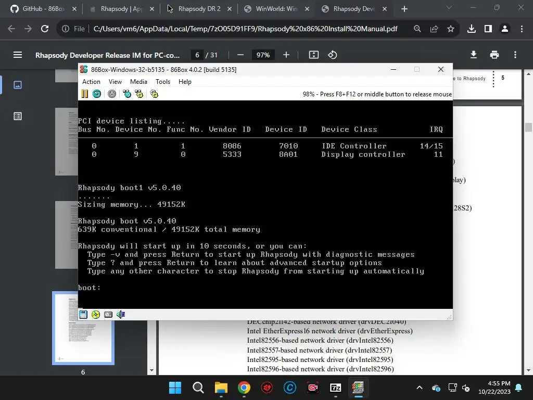Image resolution: width=533 pixels, height=400 pixels.
Task: Rotate the PDF counterclockwise
Action: point(333,55)
